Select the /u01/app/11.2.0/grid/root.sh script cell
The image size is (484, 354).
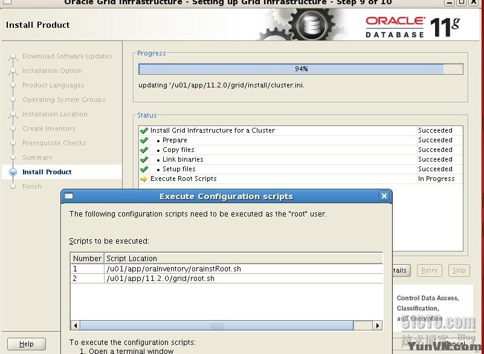[244, 279]
